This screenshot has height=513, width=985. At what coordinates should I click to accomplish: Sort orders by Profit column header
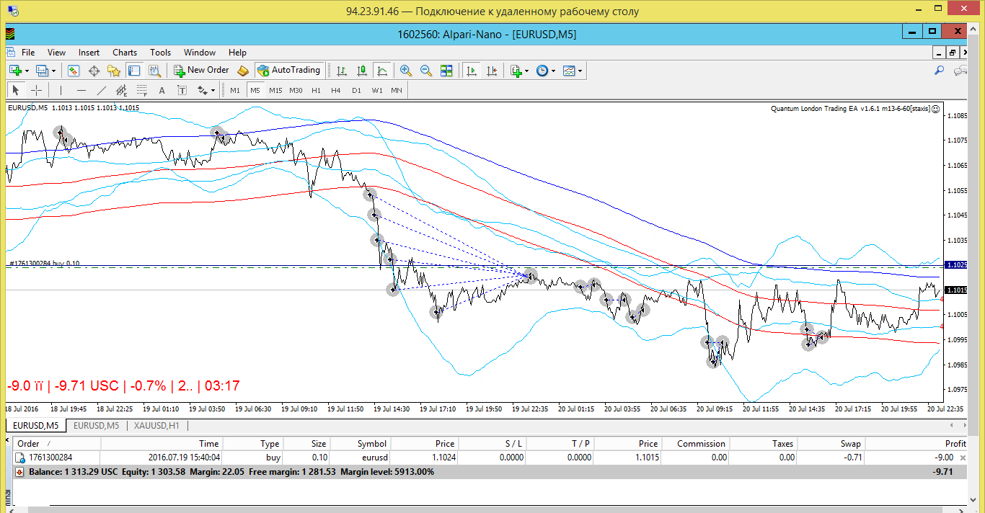pyautogui.click(x=955, y=444)
